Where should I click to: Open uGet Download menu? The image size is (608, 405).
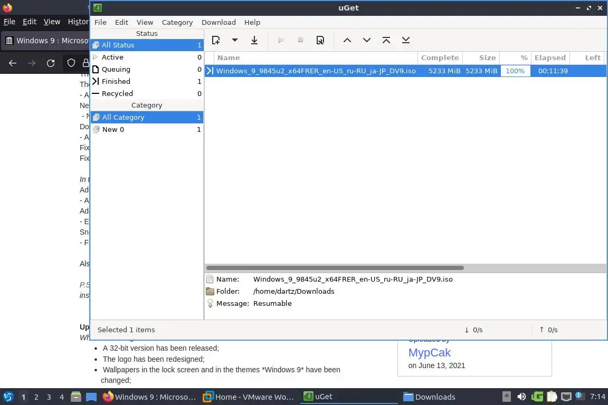pyautogui.click(x=218, y=23)
